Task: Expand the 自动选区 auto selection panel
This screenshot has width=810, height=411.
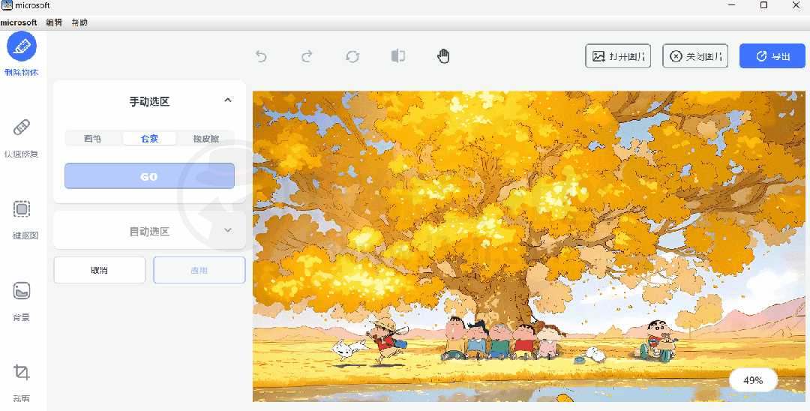Action: click(228, 230)
